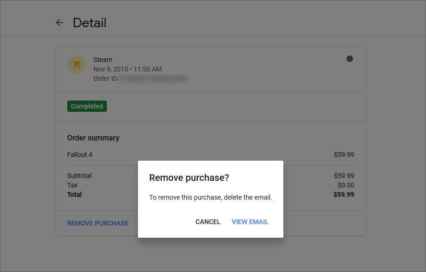
Task: Click the back arrow next to Detail
Action: point(59,23)
